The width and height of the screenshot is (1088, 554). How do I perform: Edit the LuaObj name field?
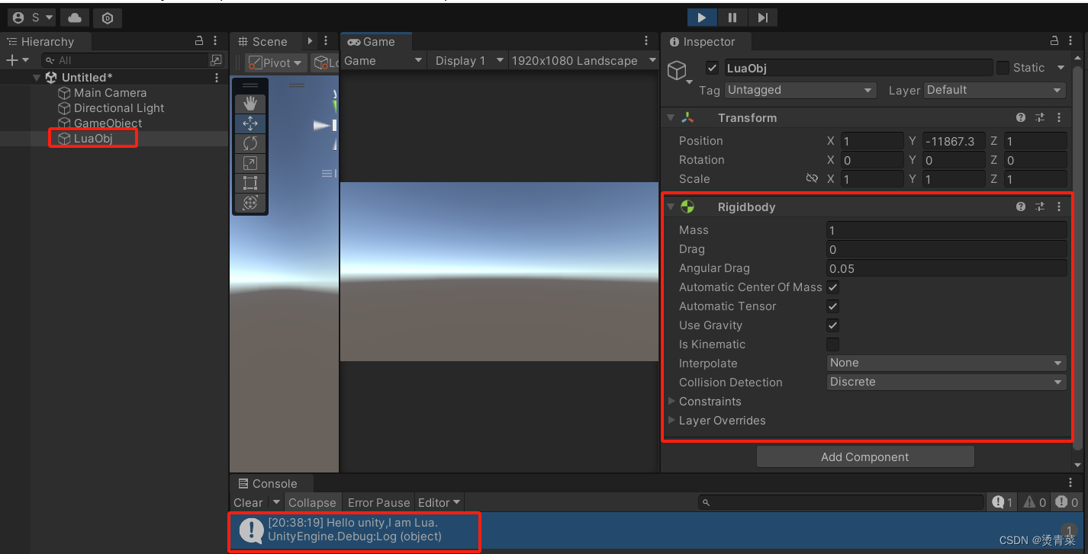click(x=858, y=68)
